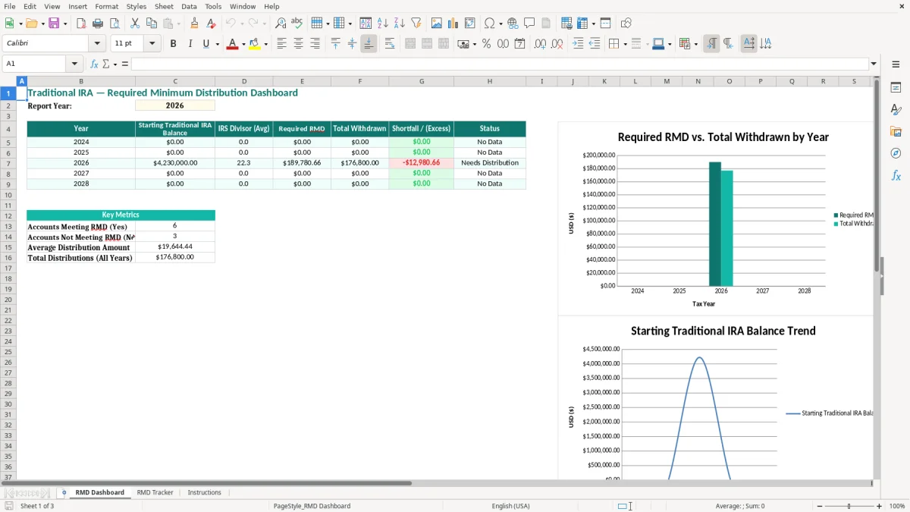Open the Save button dropdown arrow
Image resolution: width=910 pixels, height=512 pixels.
(x=65, y=24)
